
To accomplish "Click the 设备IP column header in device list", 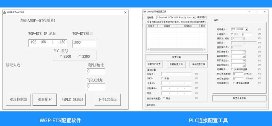I will 167,26.
